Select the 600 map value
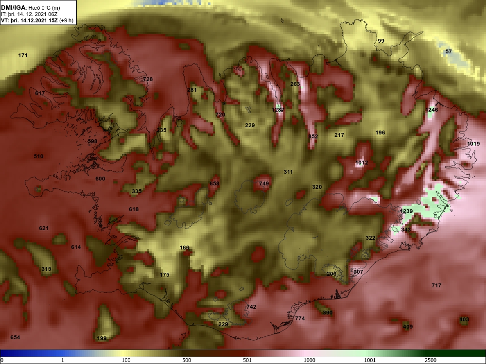The image size is (486, 364). [x=100, y=179]
